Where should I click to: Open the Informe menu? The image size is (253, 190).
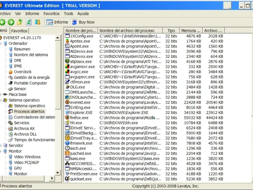coord(32,14)
